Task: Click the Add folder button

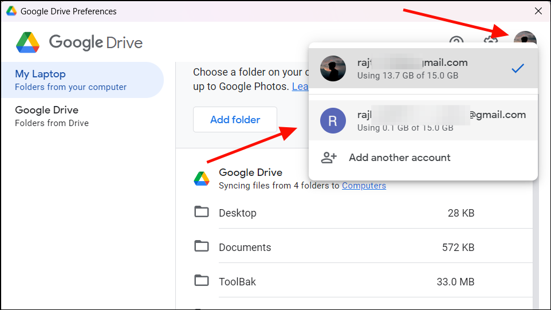Action: coord(235,120)
